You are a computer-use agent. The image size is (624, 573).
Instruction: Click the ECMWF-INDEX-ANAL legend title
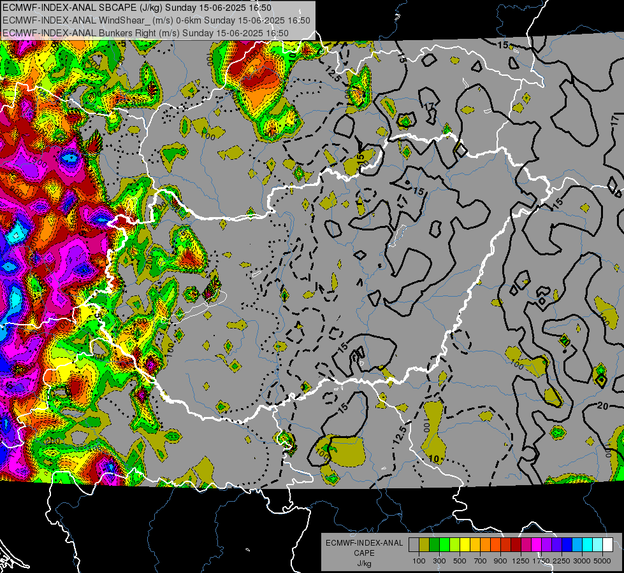(x=364, y=543)
